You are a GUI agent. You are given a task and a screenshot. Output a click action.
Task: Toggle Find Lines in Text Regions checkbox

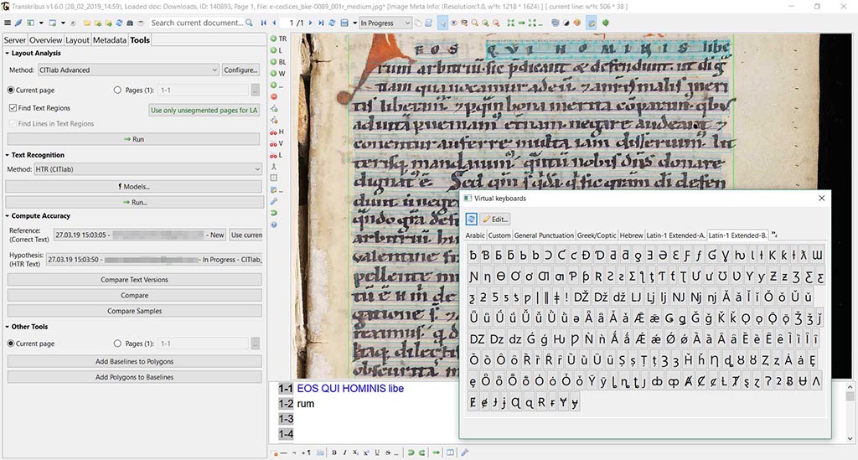[13, 124]
